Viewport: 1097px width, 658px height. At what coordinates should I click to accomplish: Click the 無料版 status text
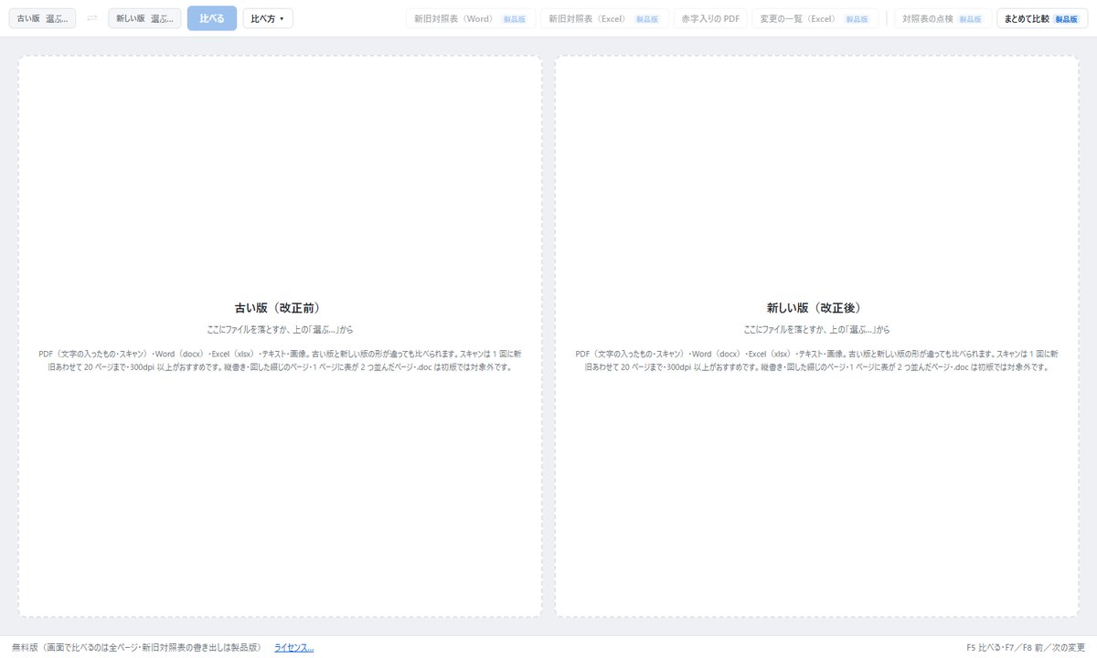click(x=136, y=647)
